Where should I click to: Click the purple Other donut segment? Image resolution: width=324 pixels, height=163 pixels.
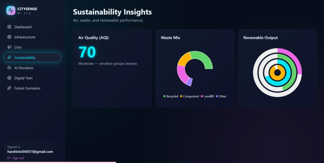[189, 82]
